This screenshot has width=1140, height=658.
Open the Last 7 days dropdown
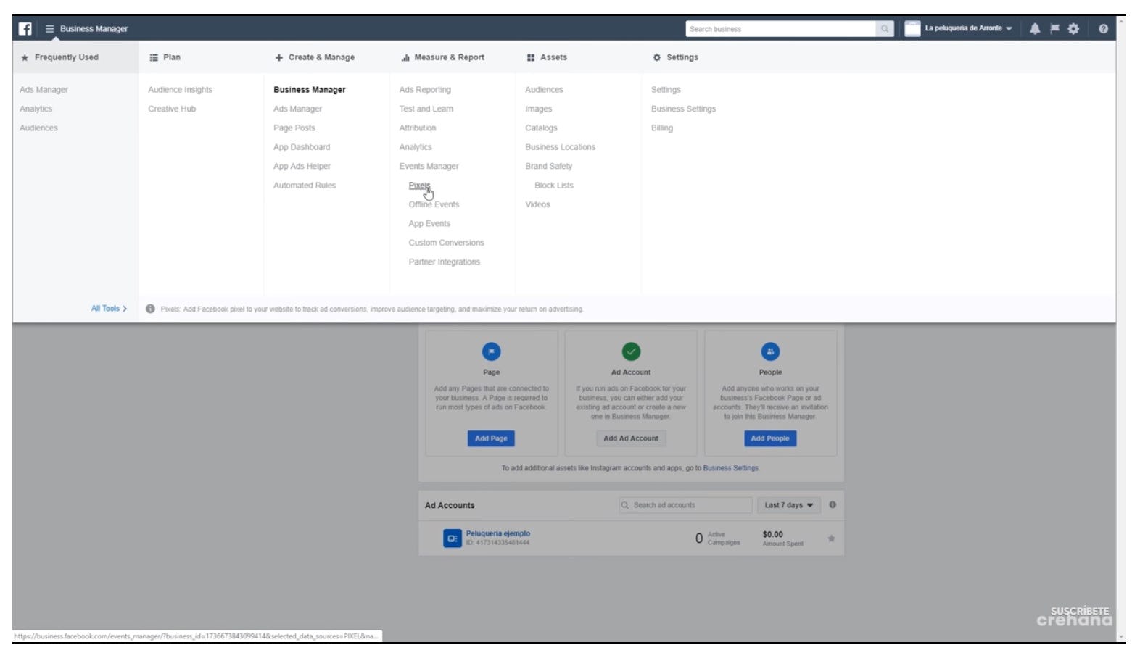click(788, 505)
